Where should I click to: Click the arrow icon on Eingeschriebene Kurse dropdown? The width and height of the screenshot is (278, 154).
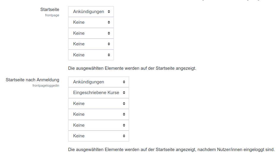pos(124,93)
